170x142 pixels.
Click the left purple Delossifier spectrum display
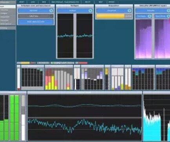(x=144, y=39)
